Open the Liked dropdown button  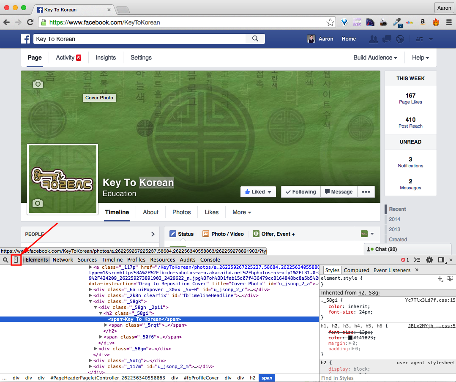[258, 192]
